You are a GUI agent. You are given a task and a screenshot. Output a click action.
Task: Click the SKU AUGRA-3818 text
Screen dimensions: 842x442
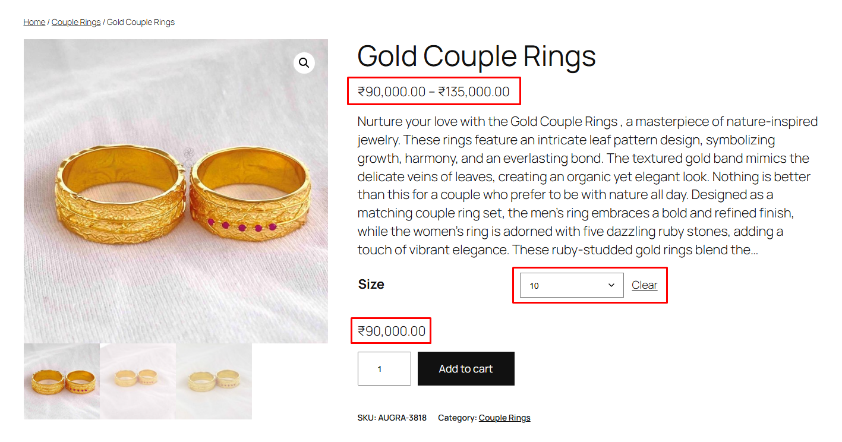(392, 418)
